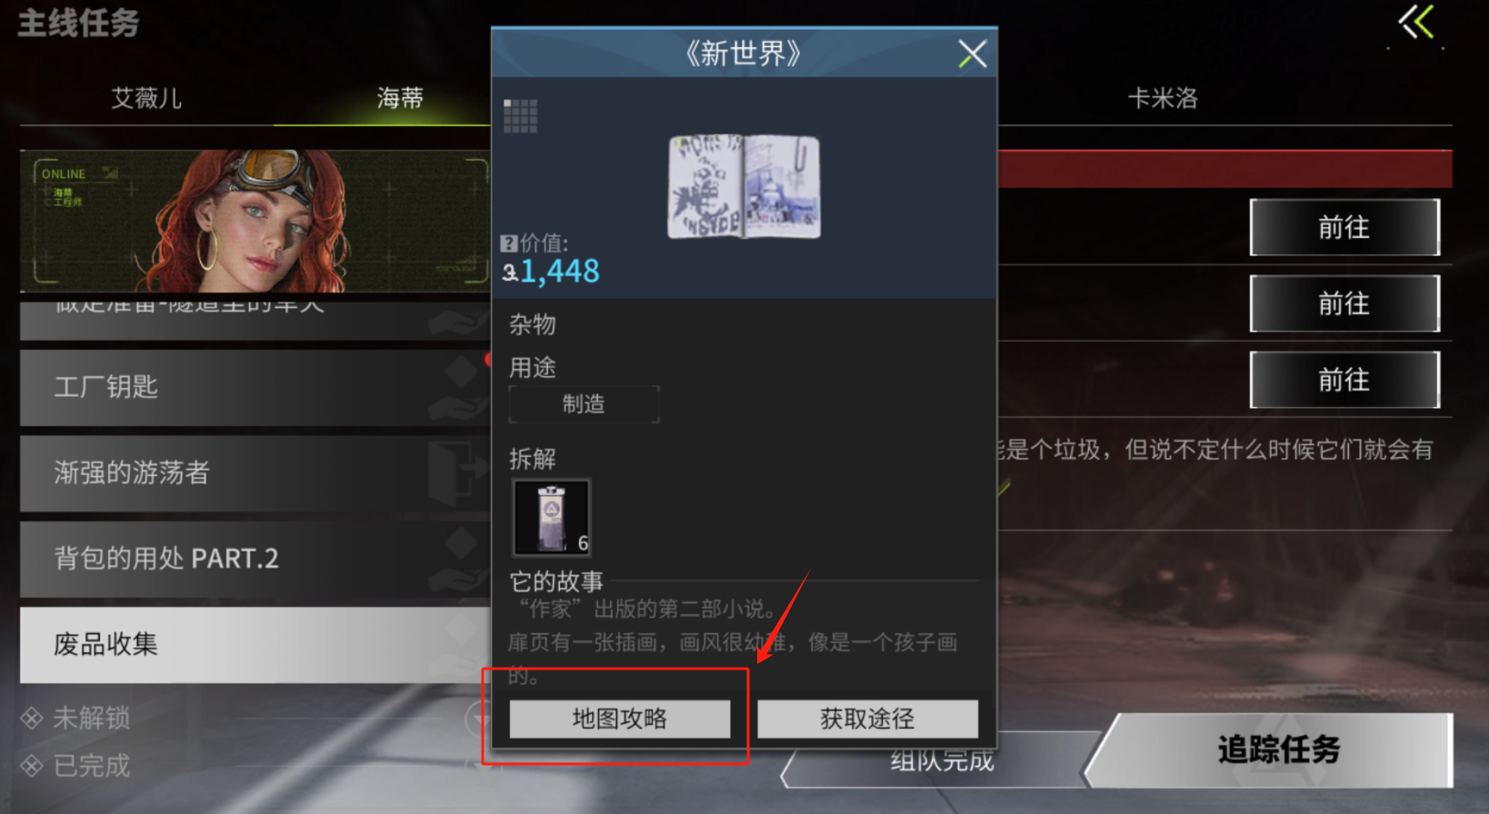Switch to the 海蒂 tab
This screenshot has height=814, width=1489.
point(400,98)
